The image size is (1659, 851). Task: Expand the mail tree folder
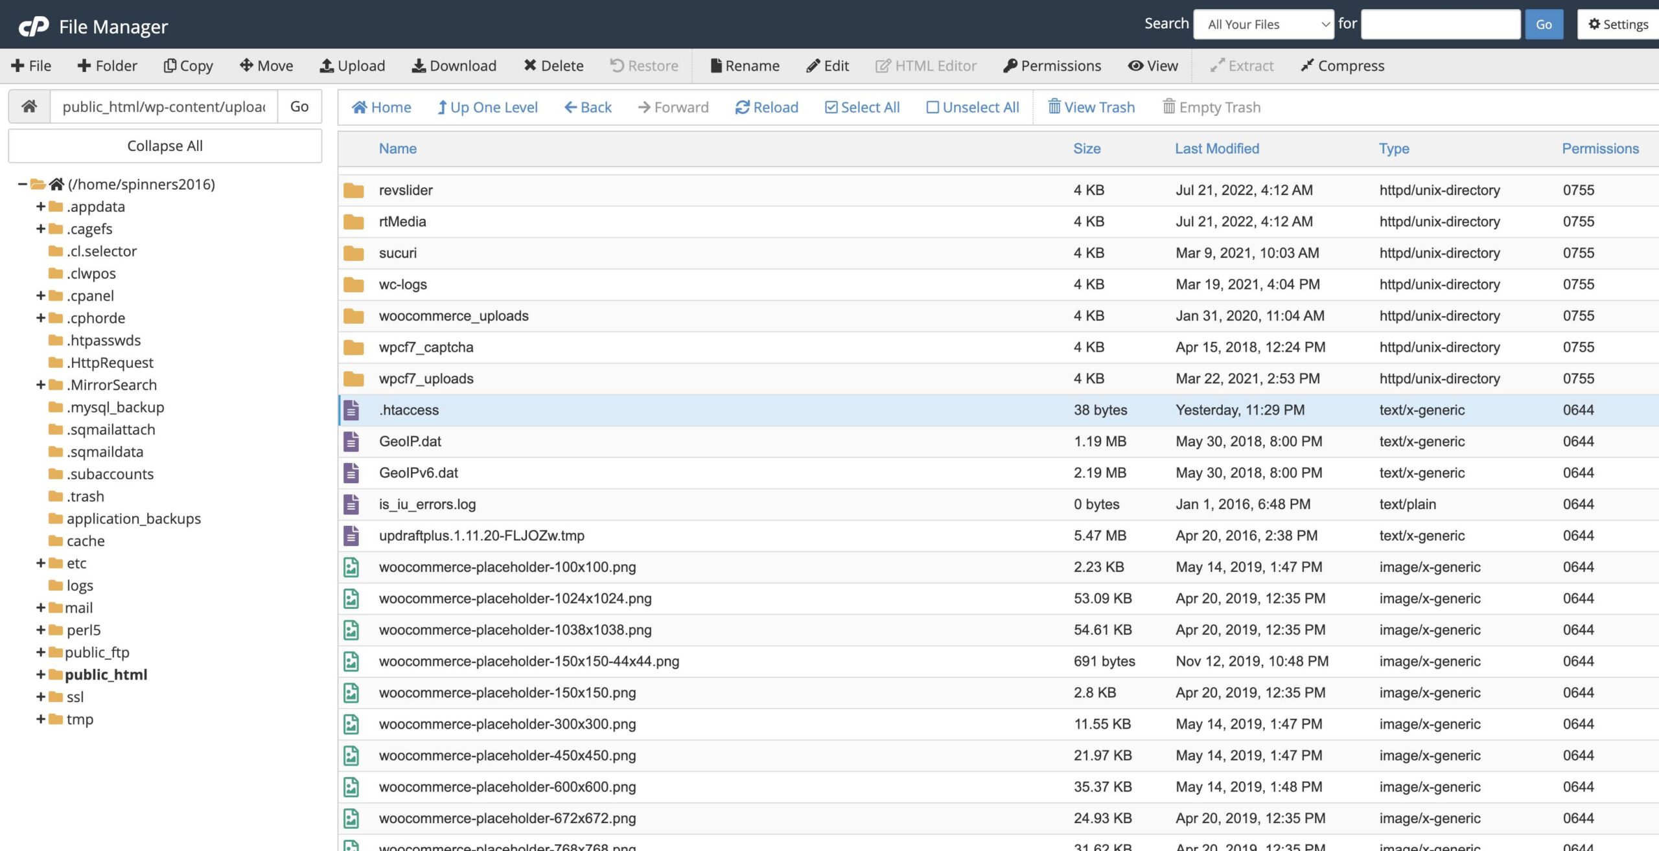(41, 607)
